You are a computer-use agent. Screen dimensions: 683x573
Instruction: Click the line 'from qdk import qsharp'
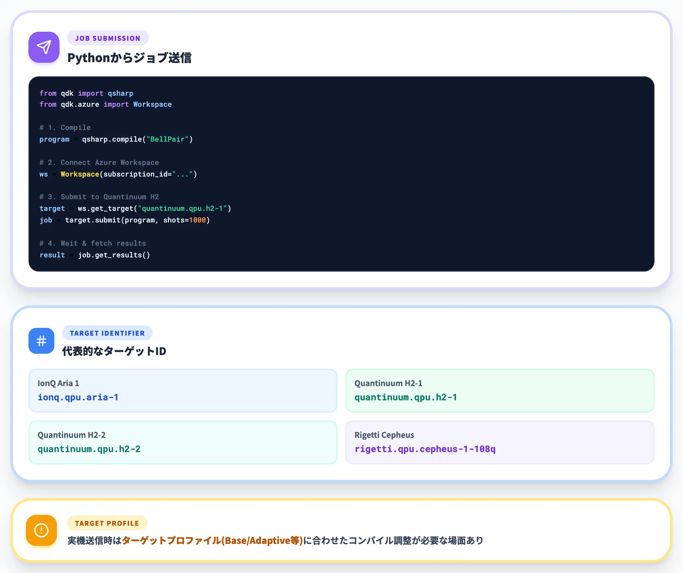coord(87,93)
